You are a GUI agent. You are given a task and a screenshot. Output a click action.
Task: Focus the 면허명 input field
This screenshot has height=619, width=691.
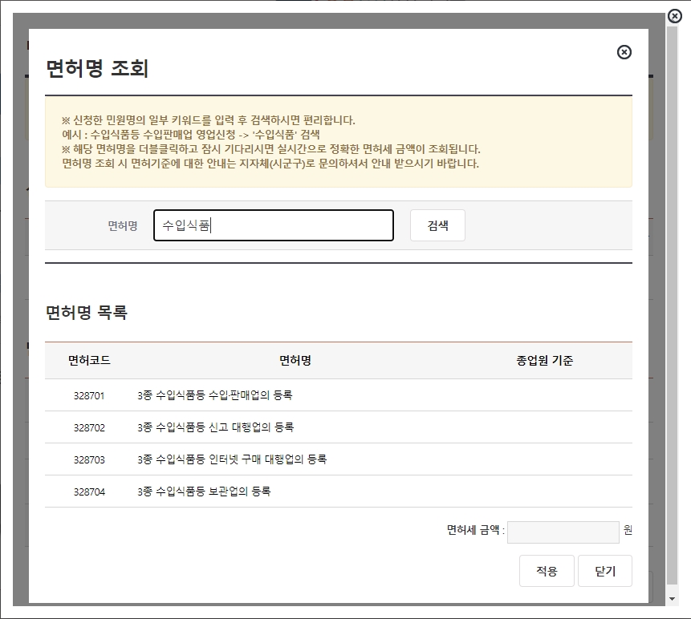point(274,225)
